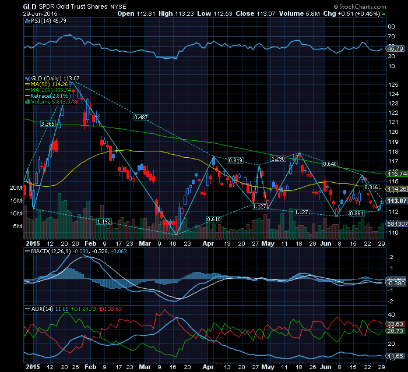Click the 28.73 green axis tag
The height and width of the screenshot is (372, 408).
[395, 331]
